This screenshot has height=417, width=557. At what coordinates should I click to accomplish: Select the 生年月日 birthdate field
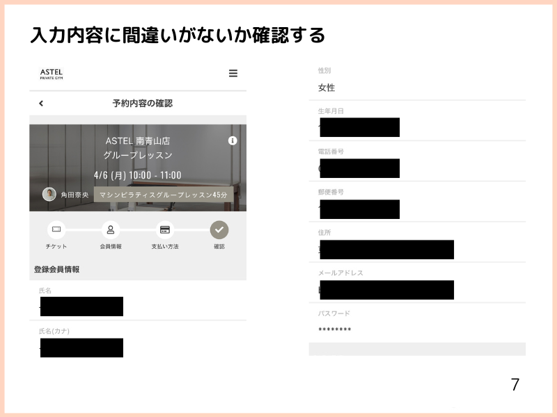359,127
